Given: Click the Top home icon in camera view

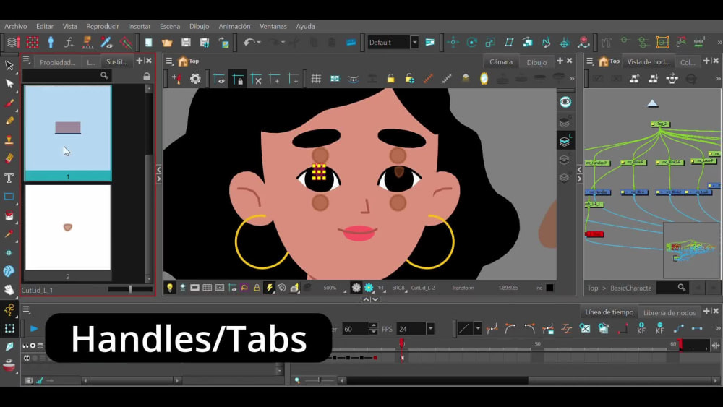Looking at the screenshot, I should (x=183, y=61).
